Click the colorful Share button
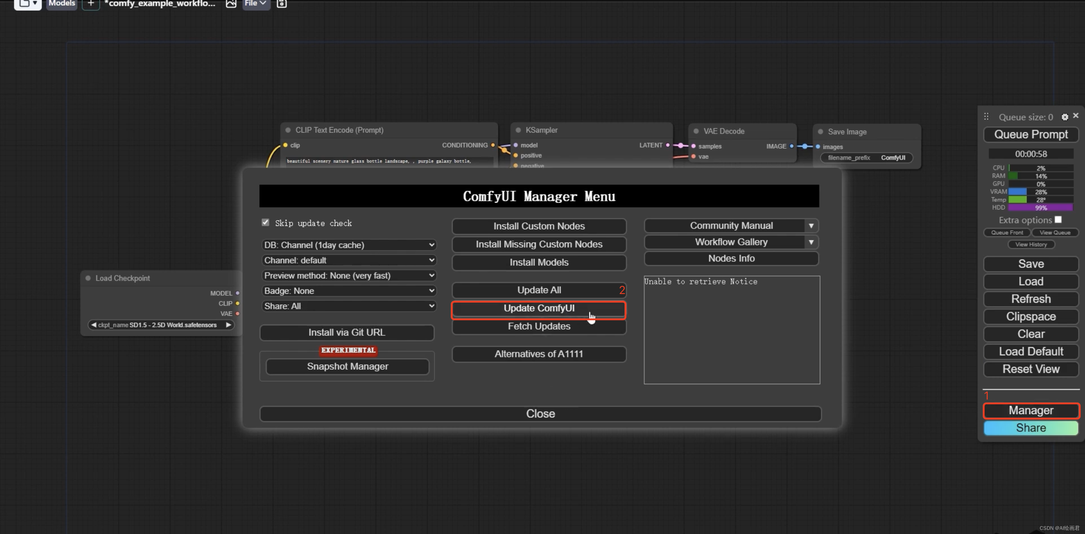The height and width of the screenshot is (534, 1085). click(1031, 428)
